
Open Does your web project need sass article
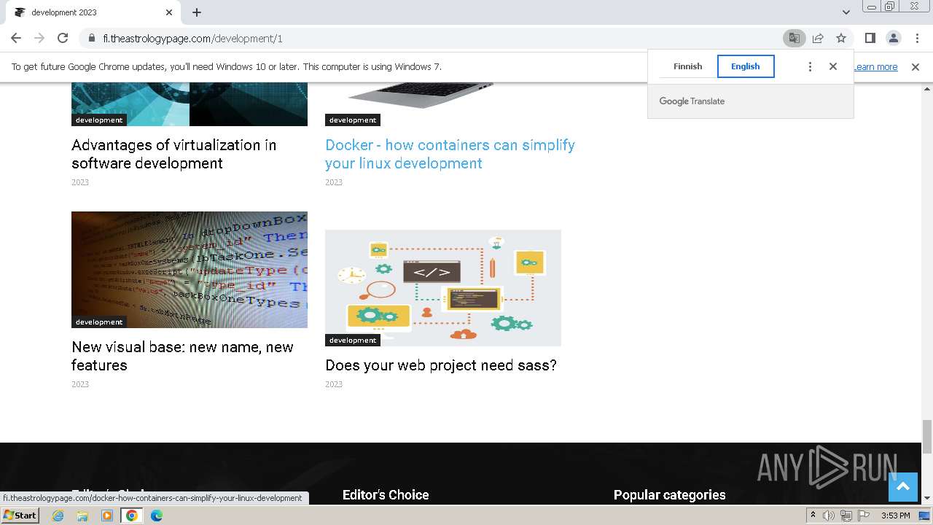pyautogui.click(x=441, y=365)
